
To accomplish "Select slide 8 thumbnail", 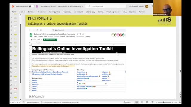I will (16, 34).
